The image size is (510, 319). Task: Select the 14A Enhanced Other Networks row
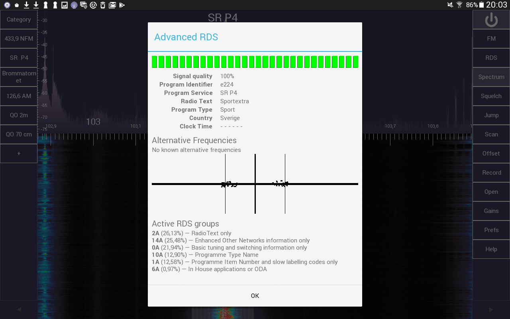coord(231,240)
